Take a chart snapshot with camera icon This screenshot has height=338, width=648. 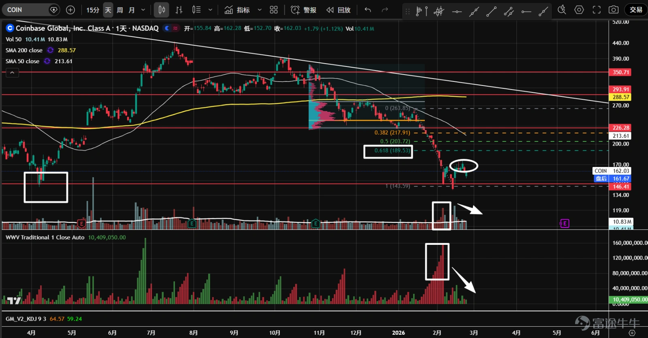coord(614,10)
